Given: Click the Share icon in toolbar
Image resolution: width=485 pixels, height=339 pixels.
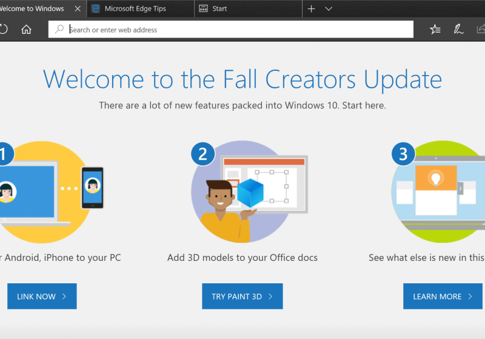Looking at the screenshot, I should click(481, 29).
